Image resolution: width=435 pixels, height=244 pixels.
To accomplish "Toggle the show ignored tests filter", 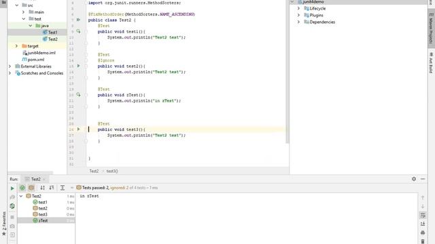I will (x=31, y=188).
